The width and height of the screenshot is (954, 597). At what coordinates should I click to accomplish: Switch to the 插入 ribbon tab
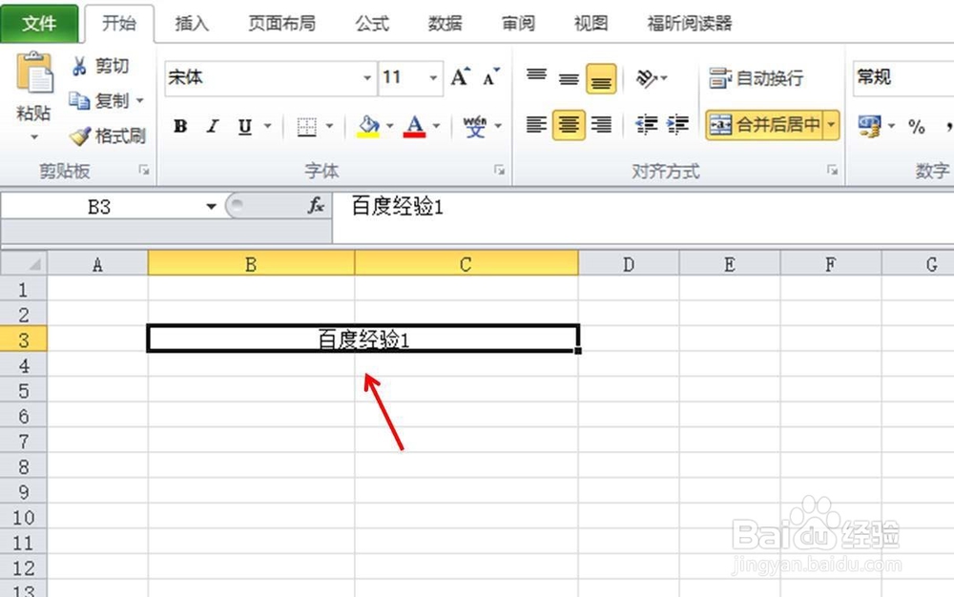[x=190, y=23]
